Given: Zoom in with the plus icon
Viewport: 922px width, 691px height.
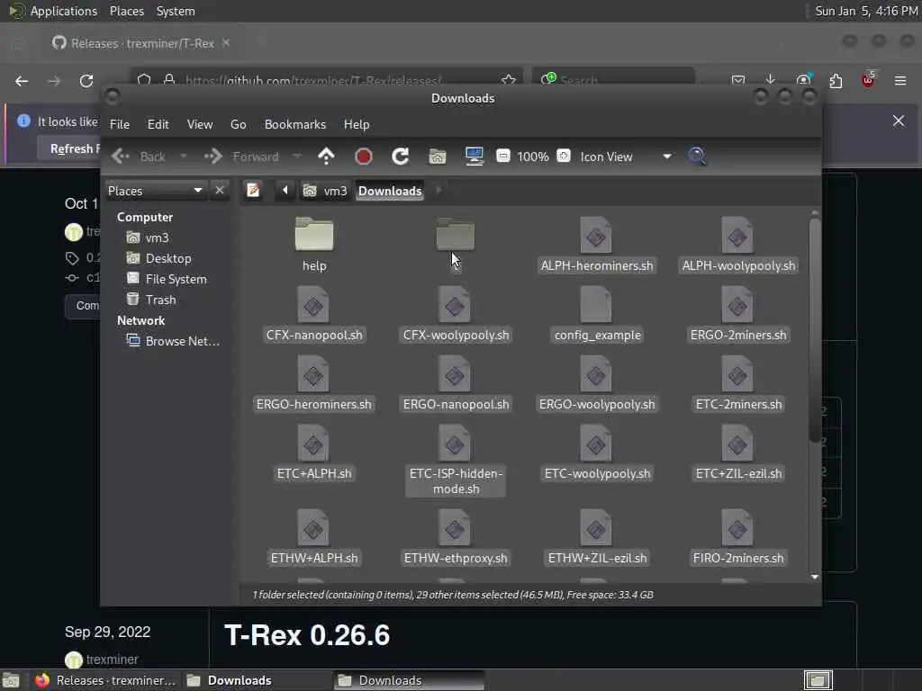Looking at the screenshot, I should pyautogui.click(x=564, y=156).
